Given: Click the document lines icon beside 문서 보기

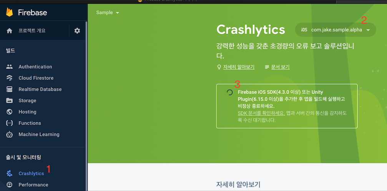Looking at the screenshot, I should [267, 67].
